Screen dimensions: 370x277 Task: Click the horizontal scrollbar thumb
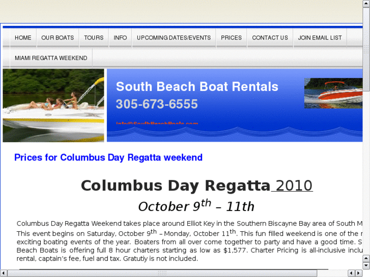click(x=162, y=273)
